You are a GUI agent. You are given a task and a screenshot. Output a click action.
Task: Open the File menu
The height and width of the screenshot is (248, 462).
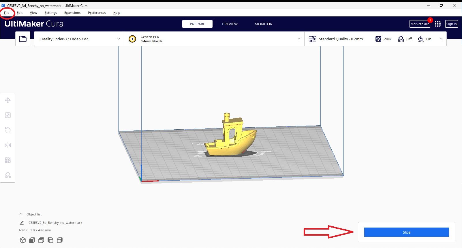click(x=7, y=13)
